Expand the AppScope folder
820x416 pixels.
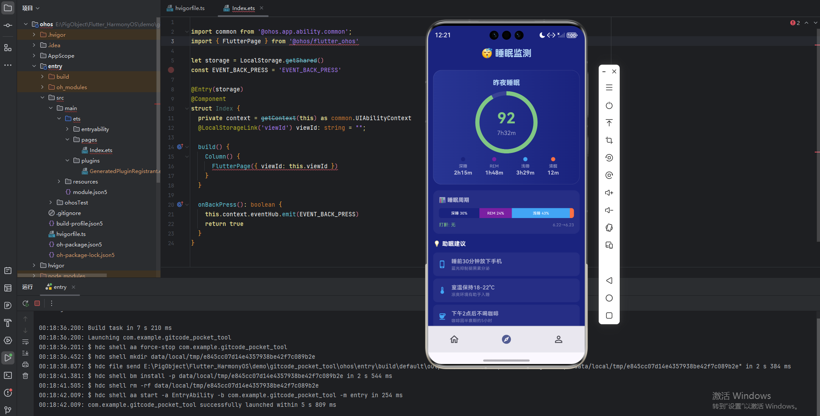(x=34, y=55)
